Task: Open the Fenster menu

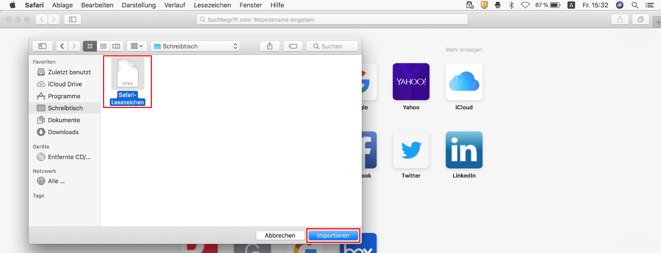Action: [x=251, y=5]
